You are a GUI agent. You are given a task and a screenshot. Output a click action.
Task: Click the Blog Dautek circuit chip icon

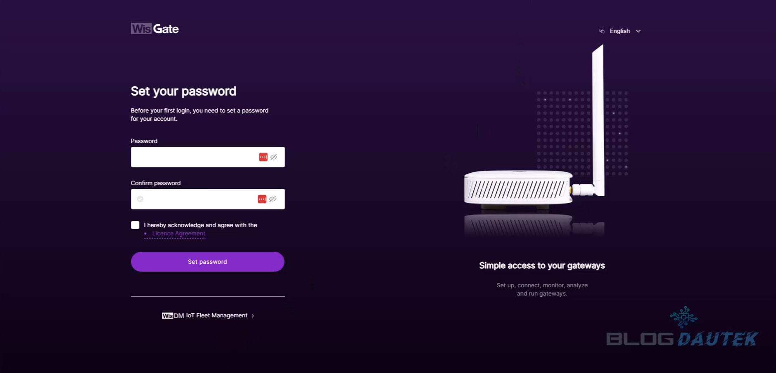[683, 317]
